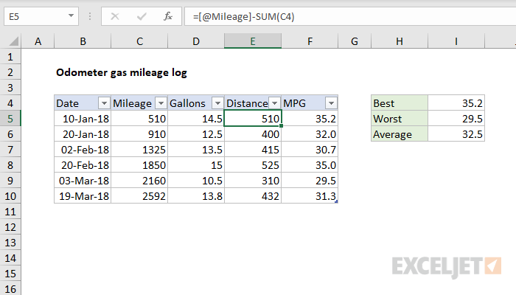The width and height of the screenshot is (516, 295).
Task: Click the MPG cell 35.0
Action: (x=310, y=165)
